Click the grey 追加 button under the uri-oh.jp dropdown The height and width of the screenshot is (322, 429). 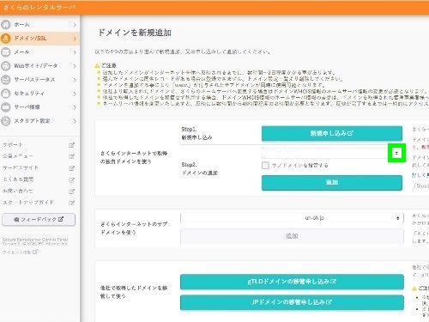pos(292,236)
